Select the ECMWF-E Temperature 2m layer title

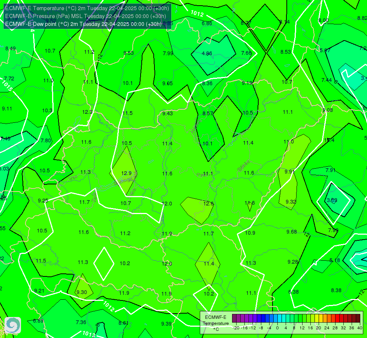click(87, 8)
